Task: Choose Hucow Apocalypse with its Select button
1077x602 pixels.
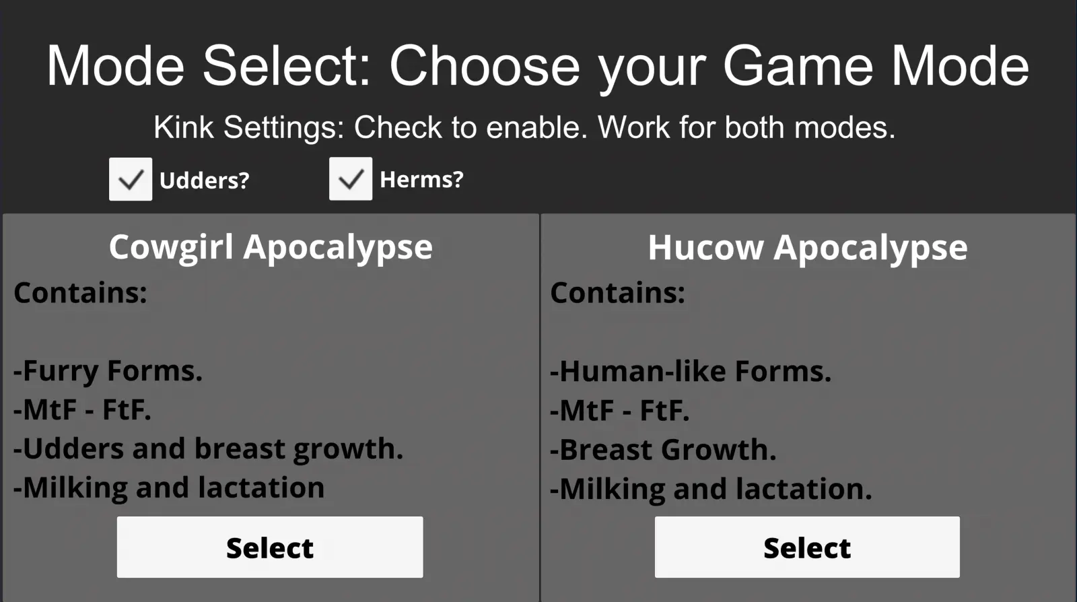Action: pyautogui.click(x=807, y=547)
